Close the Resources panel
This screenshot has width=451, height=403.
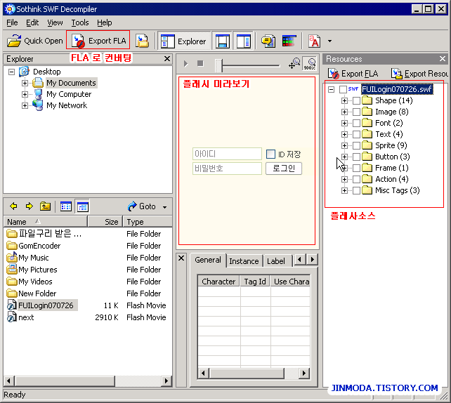pos(443,59)
